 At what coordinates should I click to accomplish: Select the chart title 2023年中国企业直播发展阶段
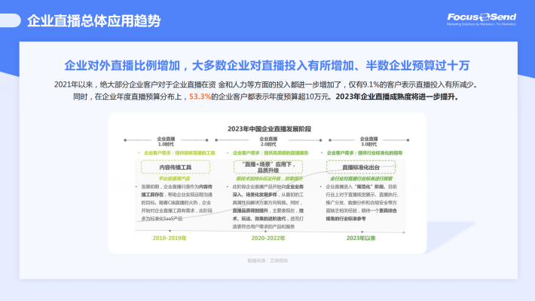click(269, 129)
